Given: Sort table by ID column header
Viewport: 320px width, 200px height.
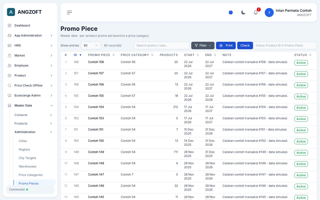Looking at the screenshot, I should click(77, 55).
